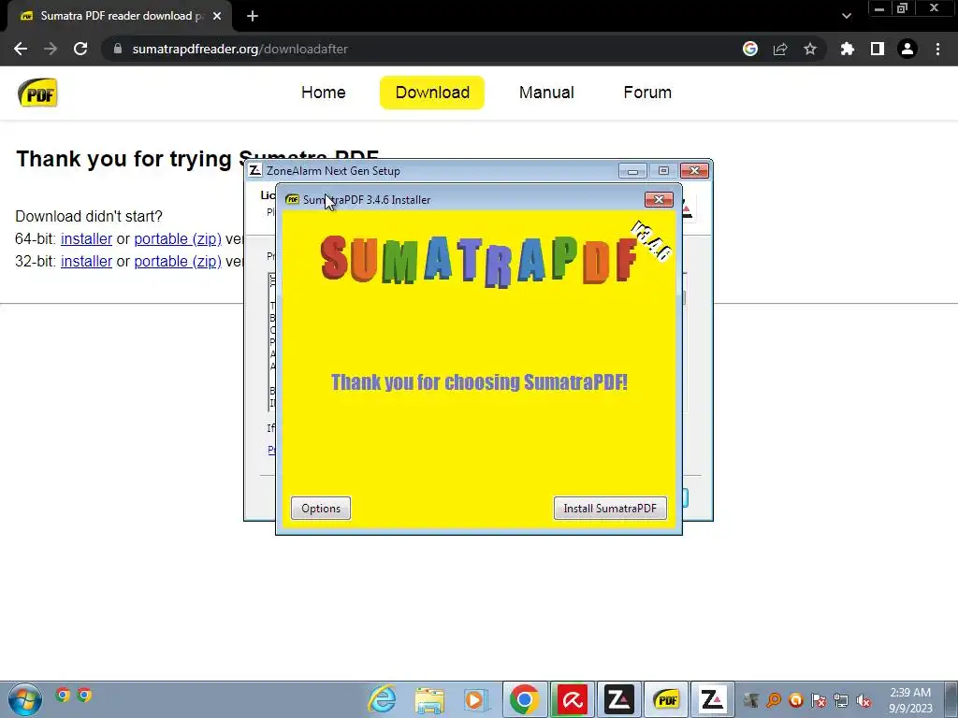Click 32-bit installer link
This screenshot has width=958, height=718.
tap(86, 262)
